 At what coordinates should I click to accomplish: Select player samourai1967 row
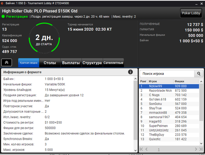[169, 117]
